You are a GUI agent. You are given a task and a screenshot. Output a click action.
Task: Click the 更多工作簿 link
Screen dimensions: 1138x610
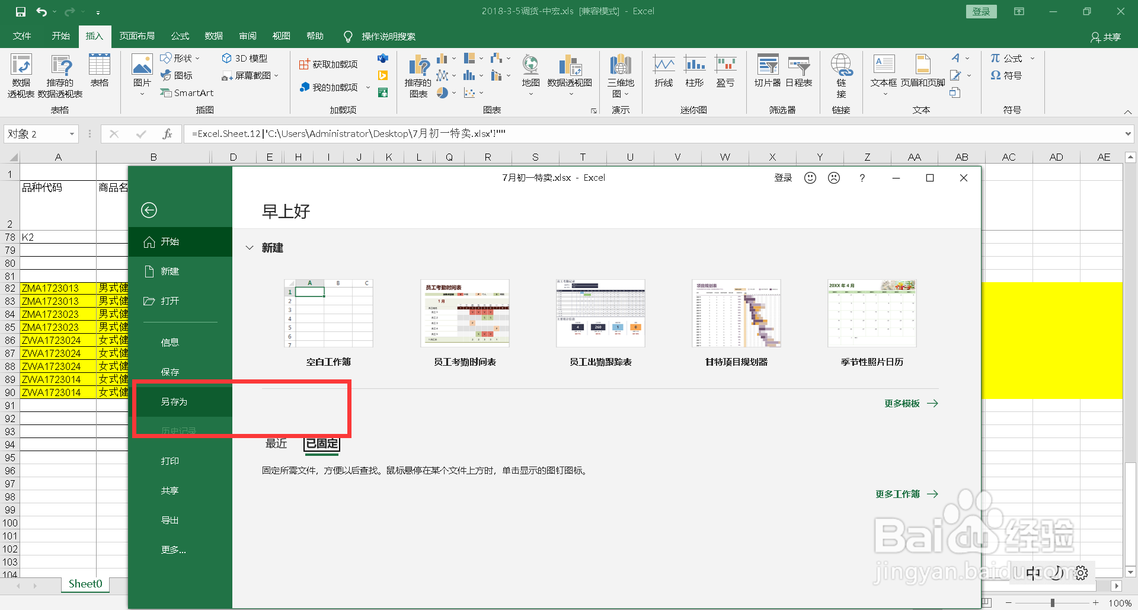[907, 494]
